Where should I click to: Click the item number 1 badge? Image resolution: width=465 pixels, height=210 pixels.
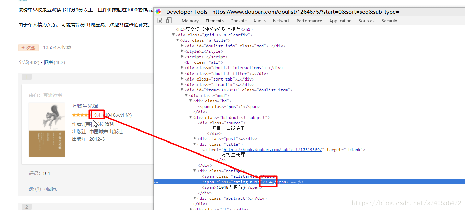(x=26, y=77)
